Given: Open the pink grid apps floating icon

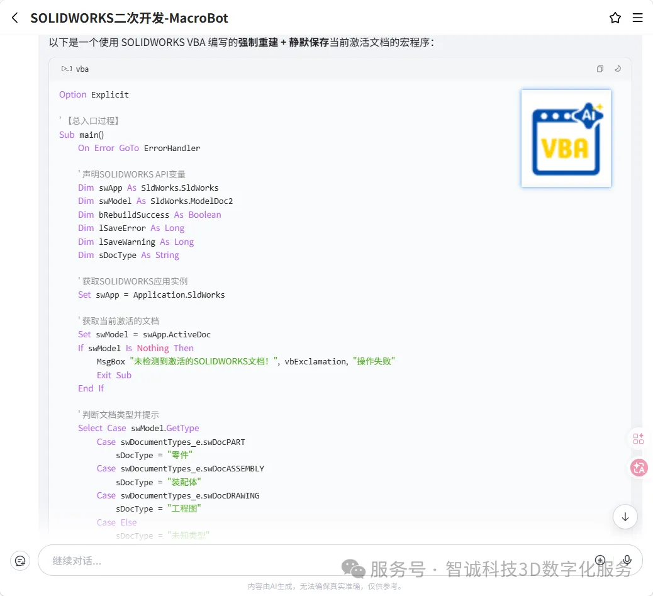Looking at the screenshot, I should [x=638, y=439].
